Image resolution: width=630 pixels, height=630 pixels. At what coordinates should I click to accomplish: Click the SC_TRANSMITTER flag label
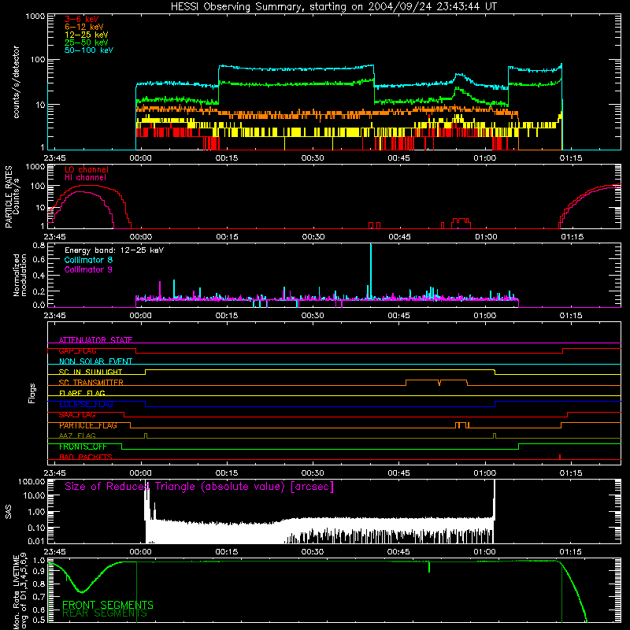point(91,383)
